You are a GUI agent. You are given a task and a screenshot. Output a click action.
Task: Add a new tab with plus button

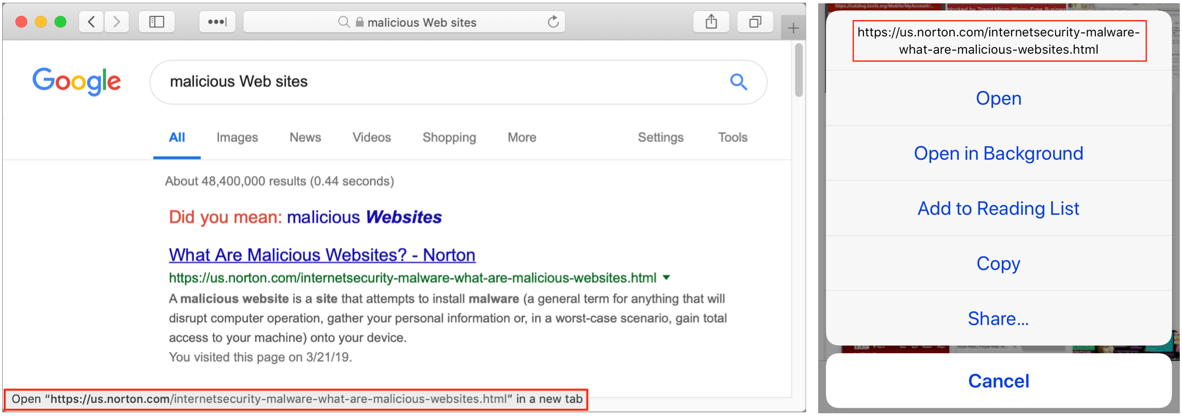793,28
